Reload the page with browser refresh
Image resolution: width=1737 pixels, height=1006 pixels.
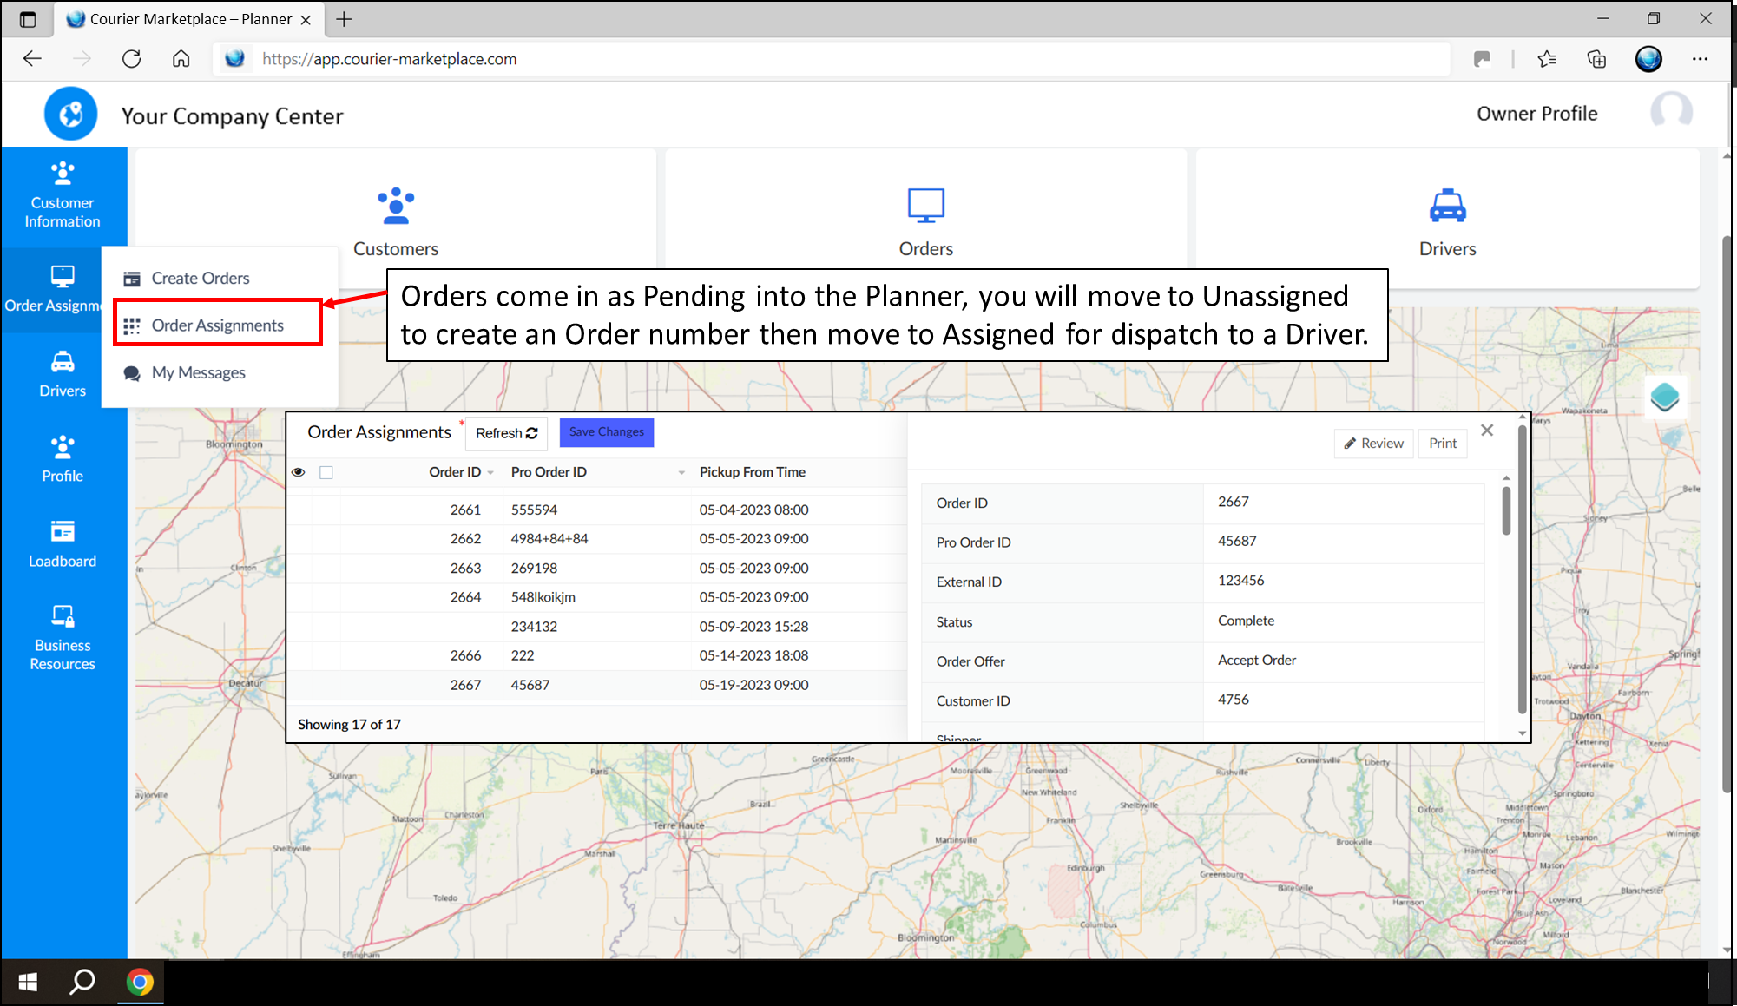pyautogui.click(x=131, y=59)
